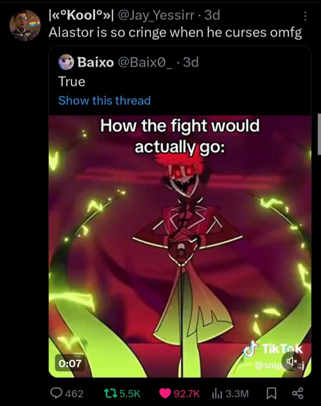
Task: Bookmark this tweet
Action: tap(272, 394)
